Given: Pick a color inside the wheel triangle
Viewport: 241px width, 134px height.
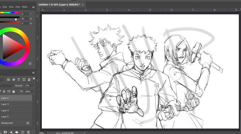Looking at the screenshot, I should point(11,47).
